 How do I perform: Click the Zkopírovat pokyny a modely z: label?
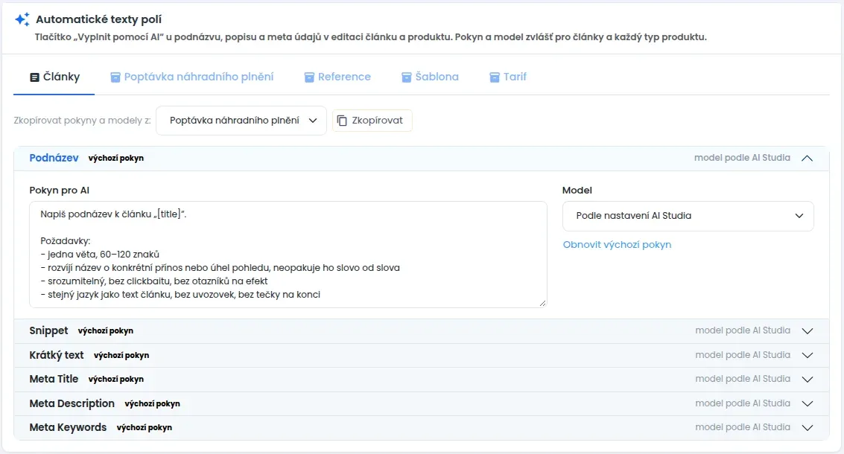click(x=83, y=121)
